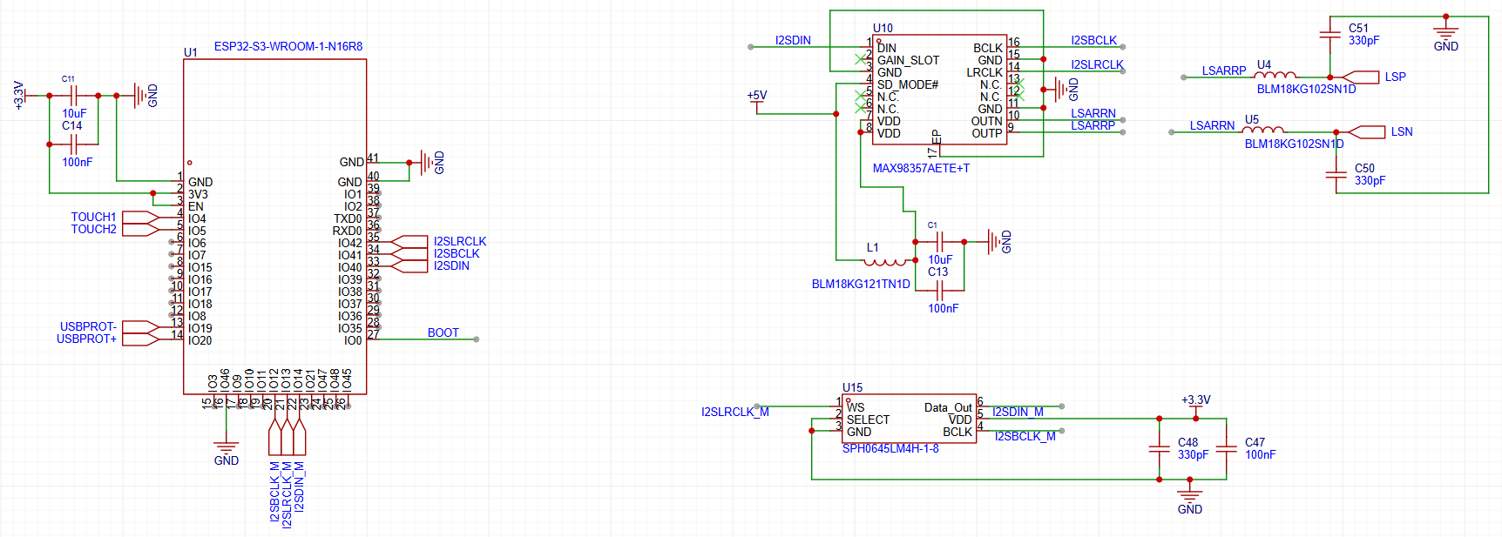
Task: Click the LSN output port
Action: point(1366,131)
